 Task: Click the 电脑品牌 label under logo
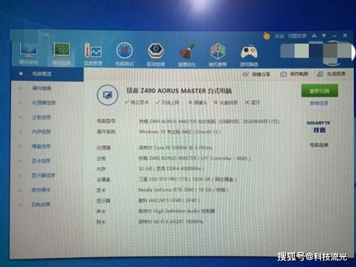(x=319, y=145)
